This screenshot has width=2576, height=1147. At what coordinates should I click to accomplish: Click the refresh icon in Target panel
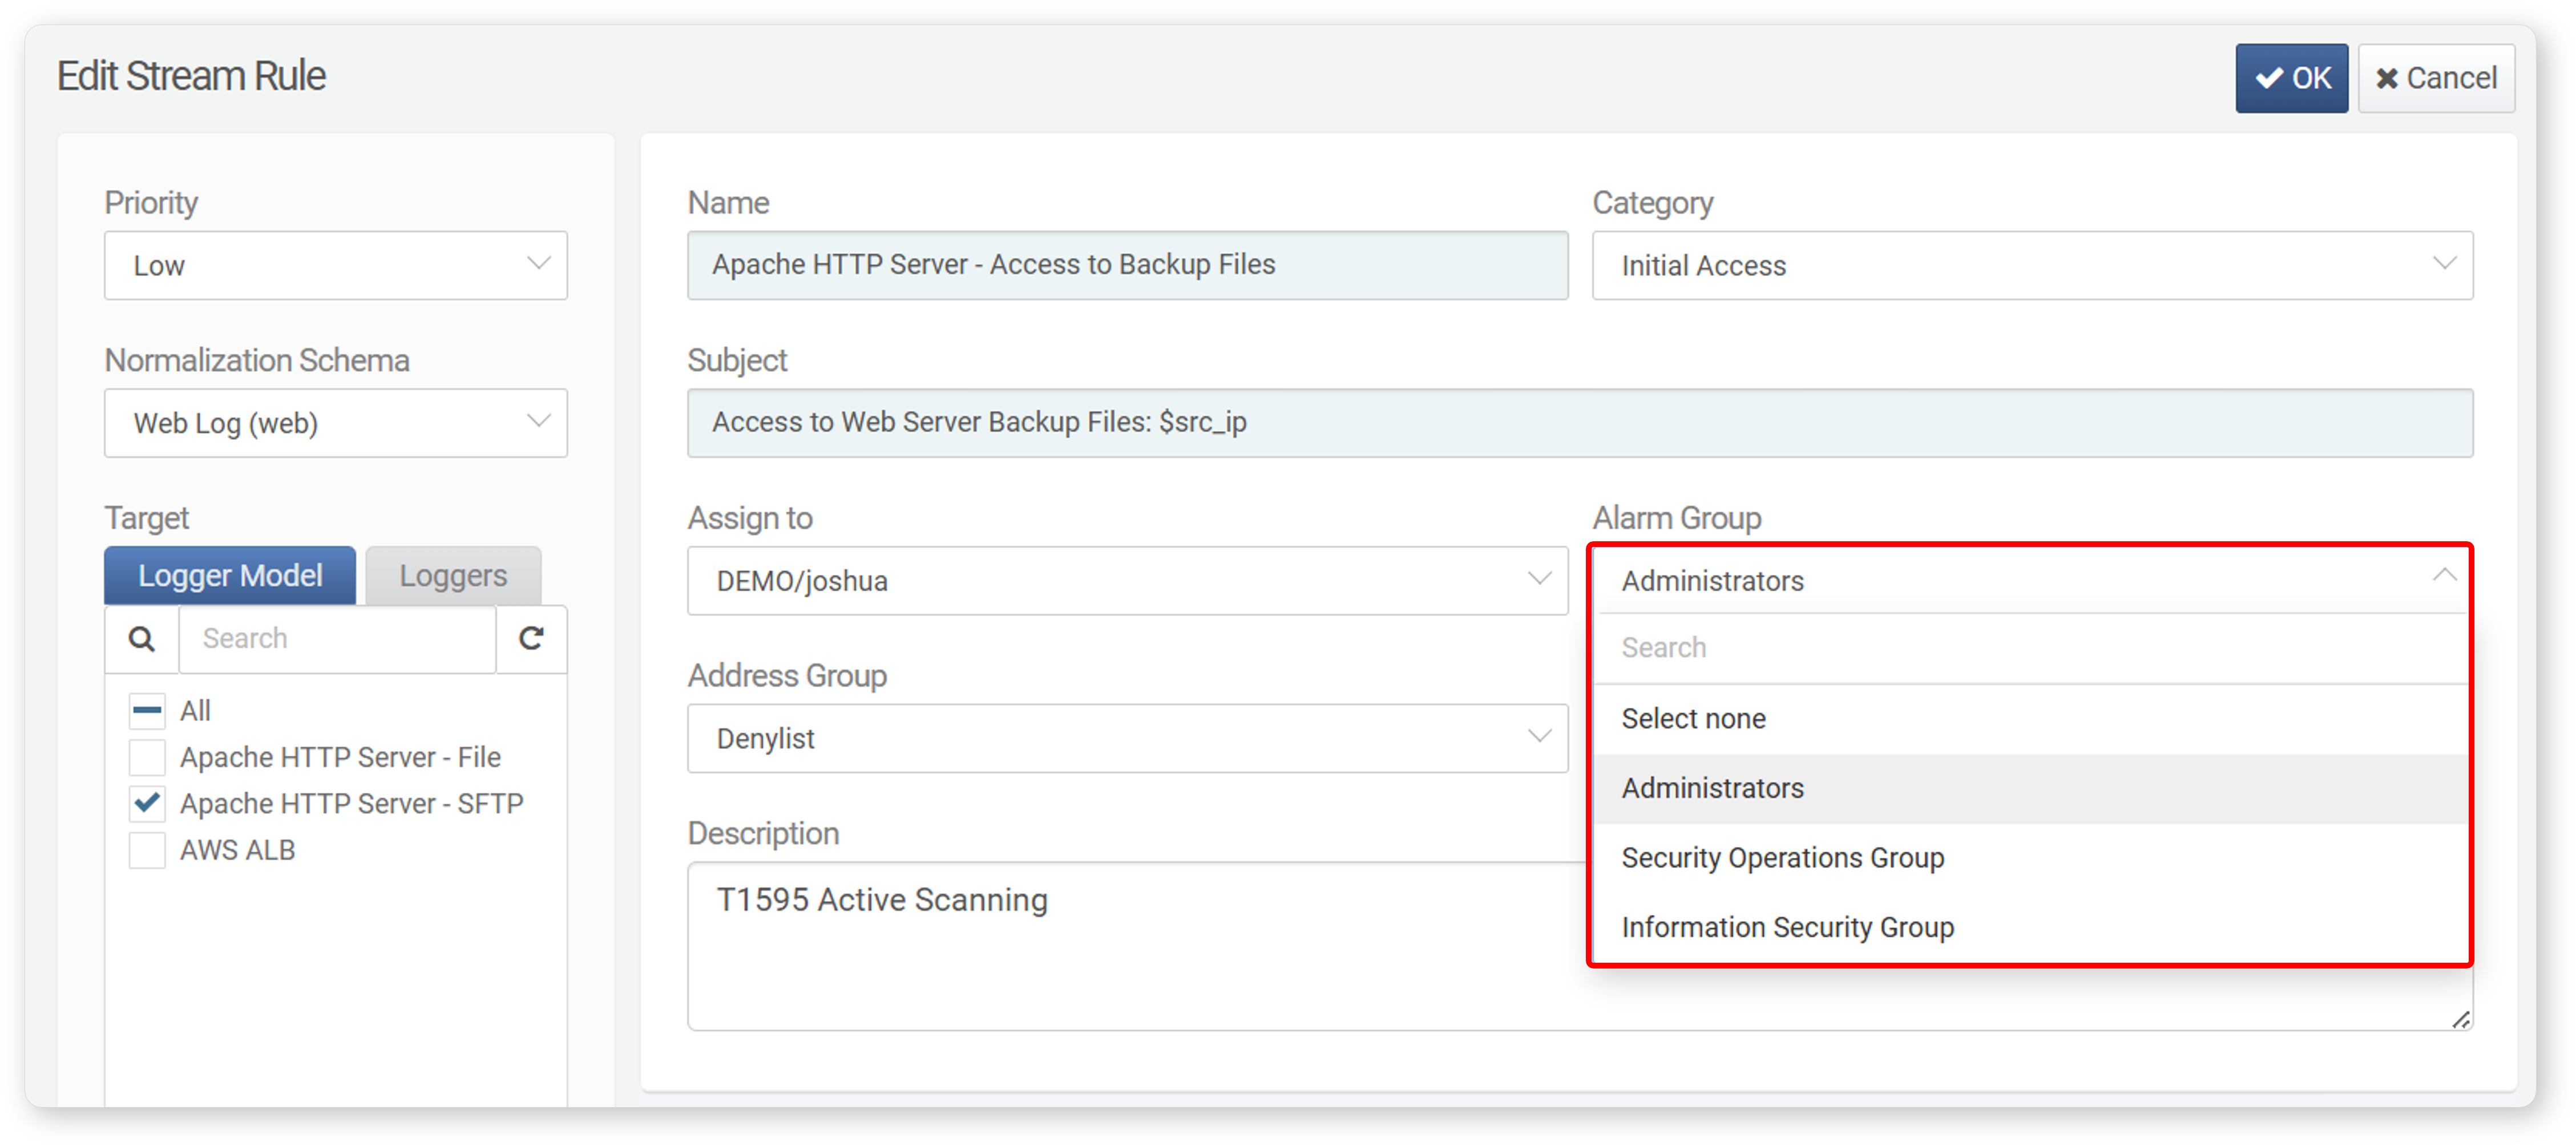pos(531,638)
